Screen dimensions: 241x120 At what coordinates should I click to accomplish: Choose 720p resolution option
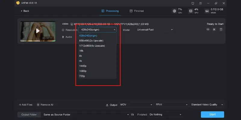tap(97, 76)
